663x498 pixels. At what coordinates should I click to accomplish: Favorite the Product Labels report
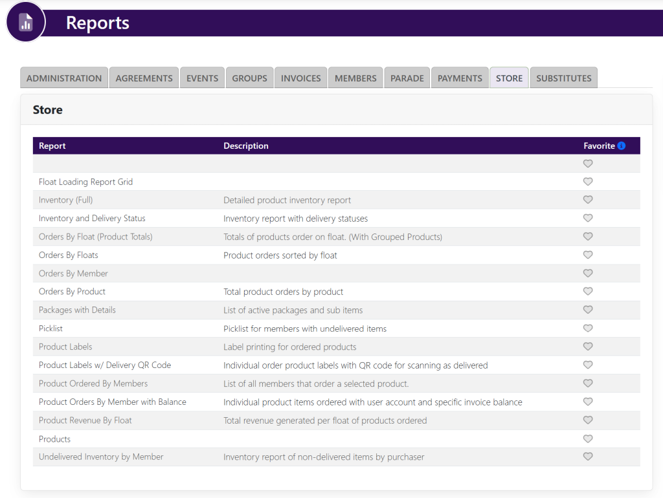click(588, 347)
